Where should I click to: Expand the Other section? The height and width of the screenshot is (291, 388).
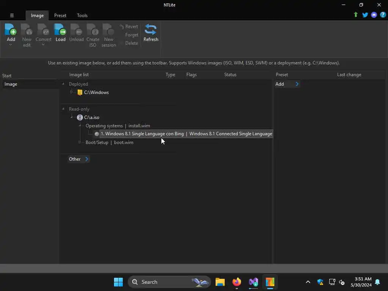click(x=78, y=159)
